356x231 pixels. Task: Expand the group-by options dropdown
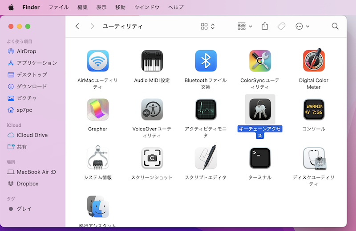coord(245,27)
